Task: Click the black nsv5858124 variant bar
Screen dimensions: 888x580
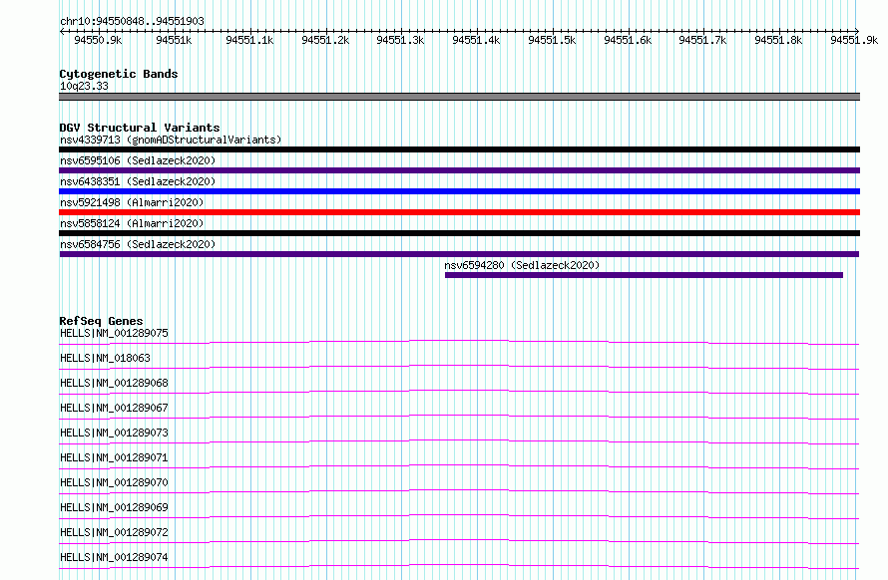Action: pos(459,233)
